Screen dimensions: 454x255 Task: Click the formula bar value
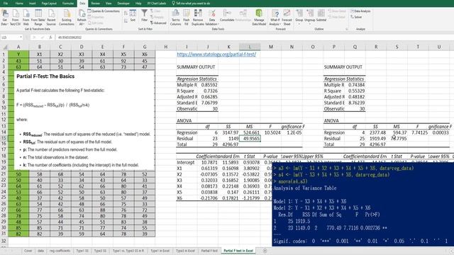click(70, 38)
